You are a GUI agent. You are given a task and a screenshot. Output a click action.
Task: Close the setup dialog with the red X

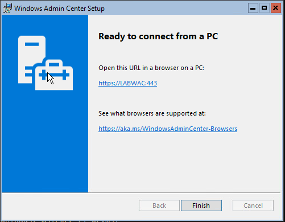coord(275,8)
